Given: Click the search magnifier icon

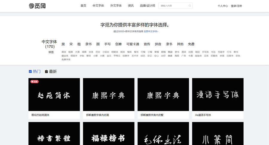Looking at the screenshot, I should pyautogui.click(x=189, y=6).
